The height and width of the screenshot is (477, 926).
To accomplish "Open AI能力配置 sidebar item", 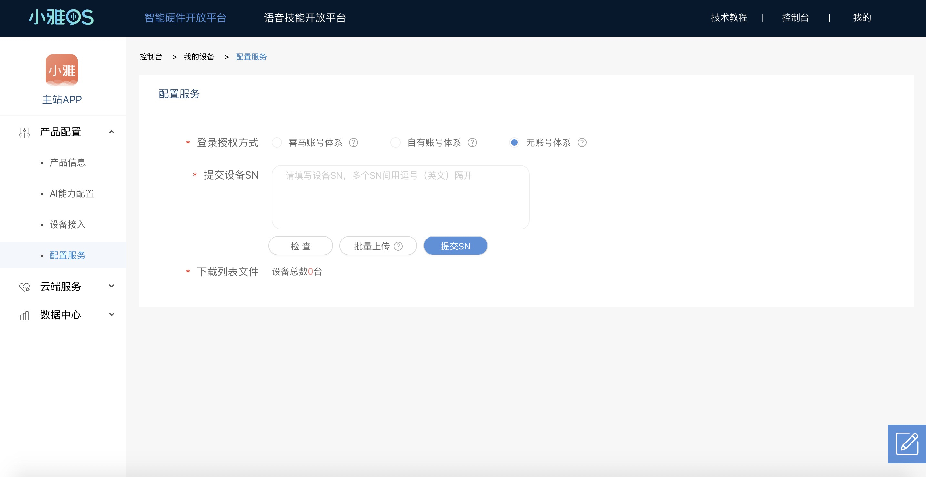I will tap(72, 194).
